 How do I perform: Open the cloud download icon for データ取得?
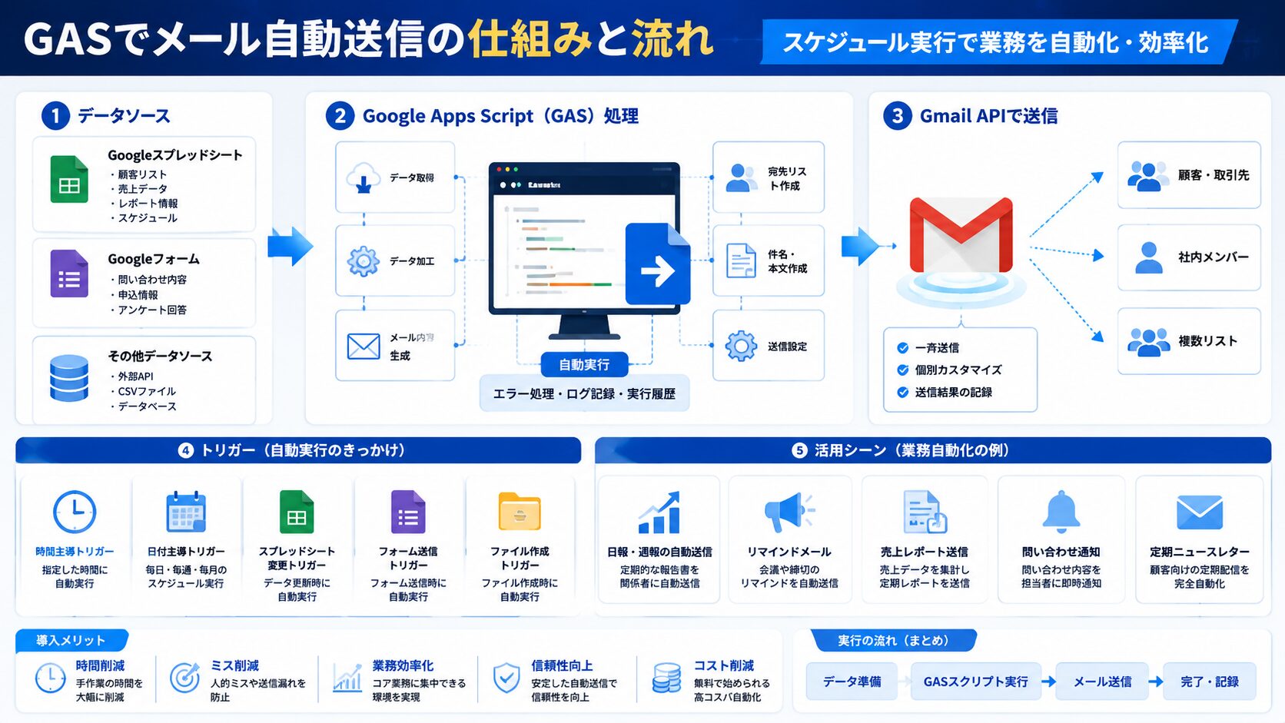coord(364,177)
